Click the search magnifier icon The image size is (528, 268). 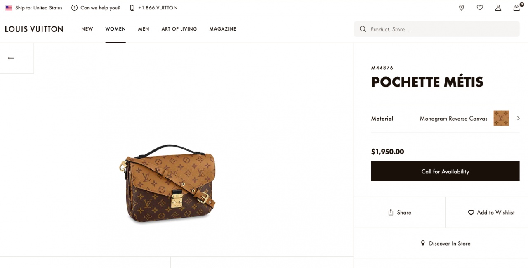(x=363, y=29)
